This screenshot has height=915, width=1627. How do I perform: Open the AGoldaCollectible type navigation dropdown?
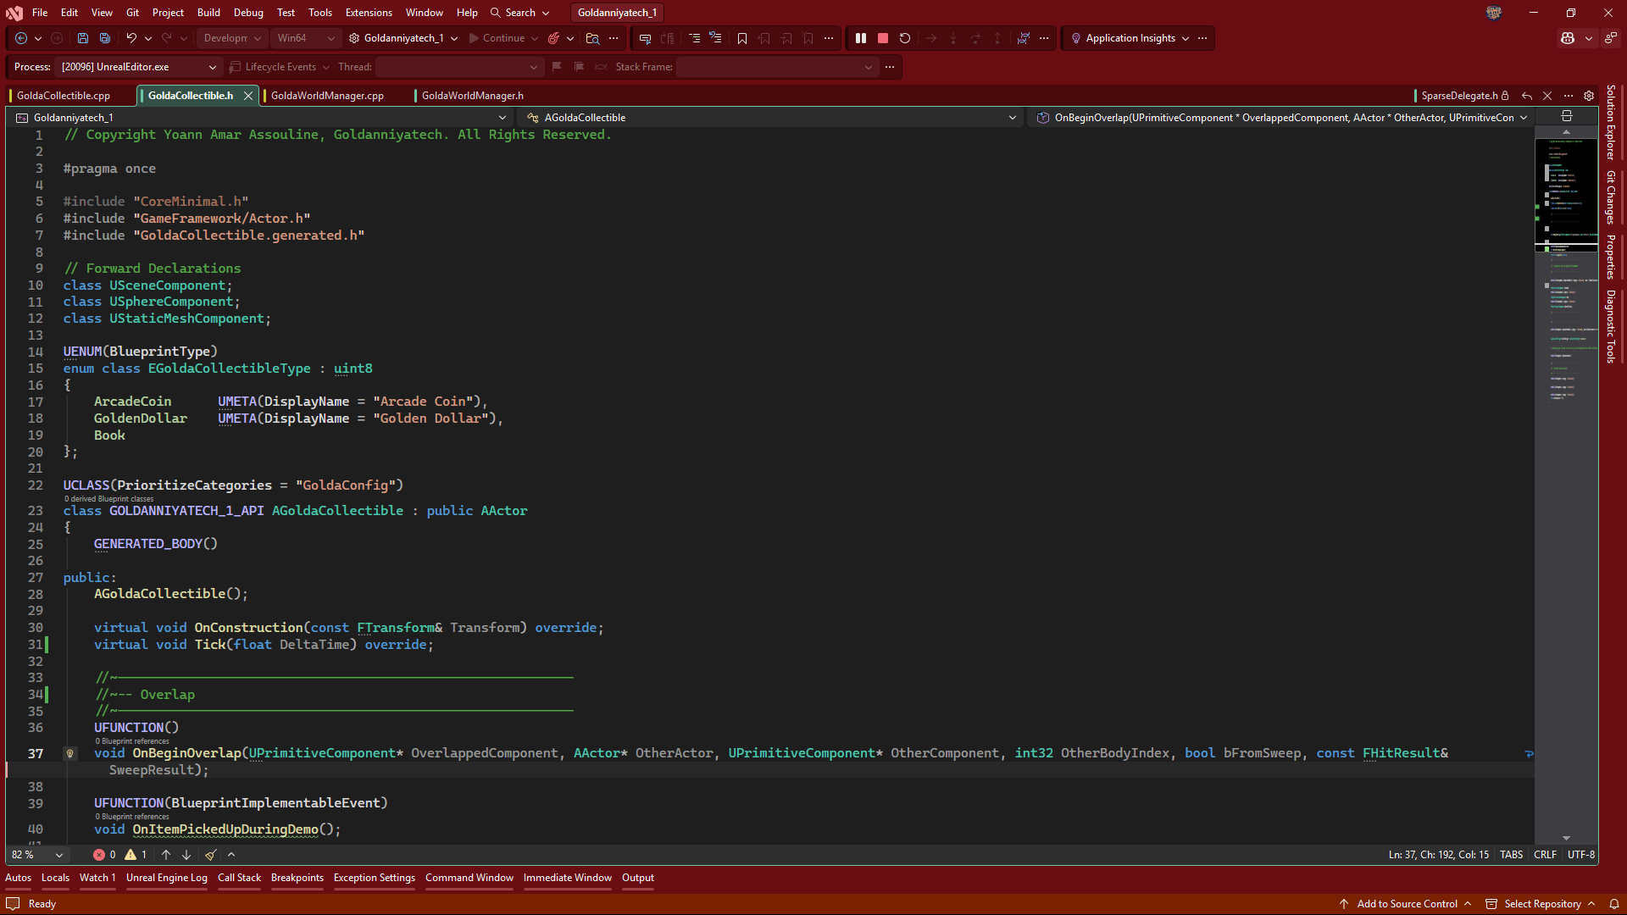(770, 118)
